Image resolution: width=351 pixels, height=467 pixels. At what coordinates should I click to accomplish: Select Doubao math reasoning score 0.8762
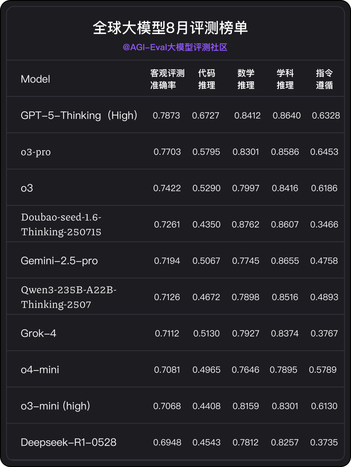pyautogui.click(x=246, y=224)
